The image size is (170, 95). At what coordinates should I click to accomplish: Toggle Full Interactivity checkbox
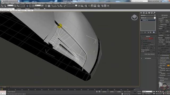click(161, 55)
